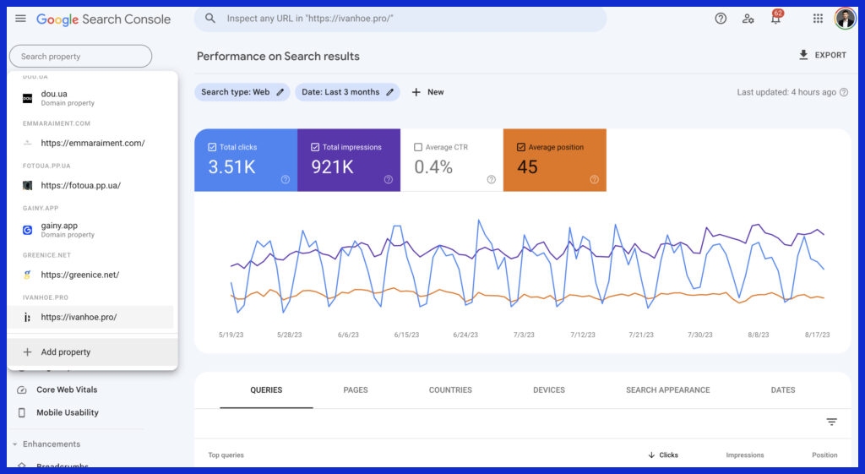Toggle the Total clicks checkbox
Screen dimensions: 865x474
pos(212,147)
